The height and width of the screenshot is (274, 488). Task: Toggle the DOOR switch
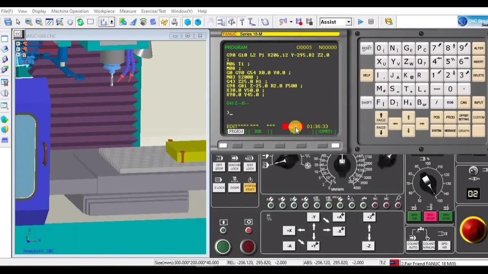234,188
